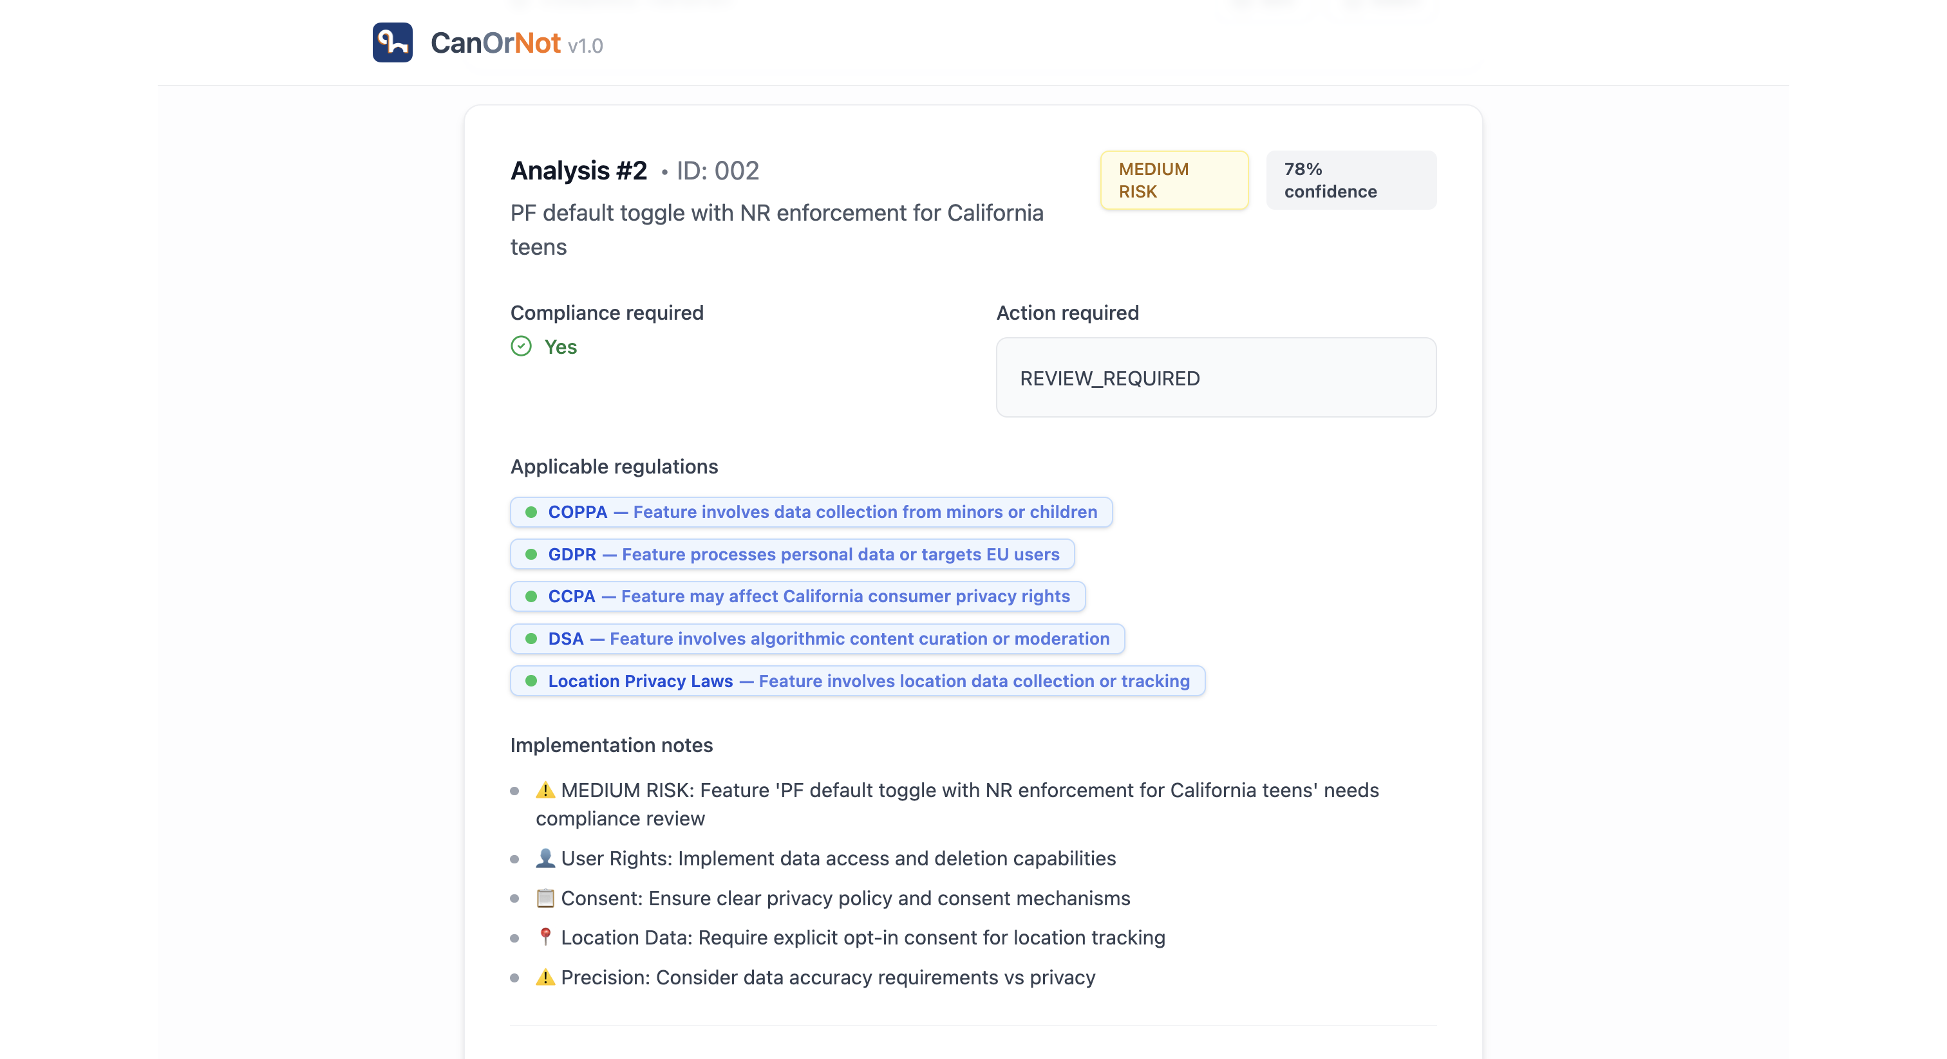Click the ID: 002 label
Image resolution: width=1947 pixels, height=1059 pixels.
pos(717,170)
